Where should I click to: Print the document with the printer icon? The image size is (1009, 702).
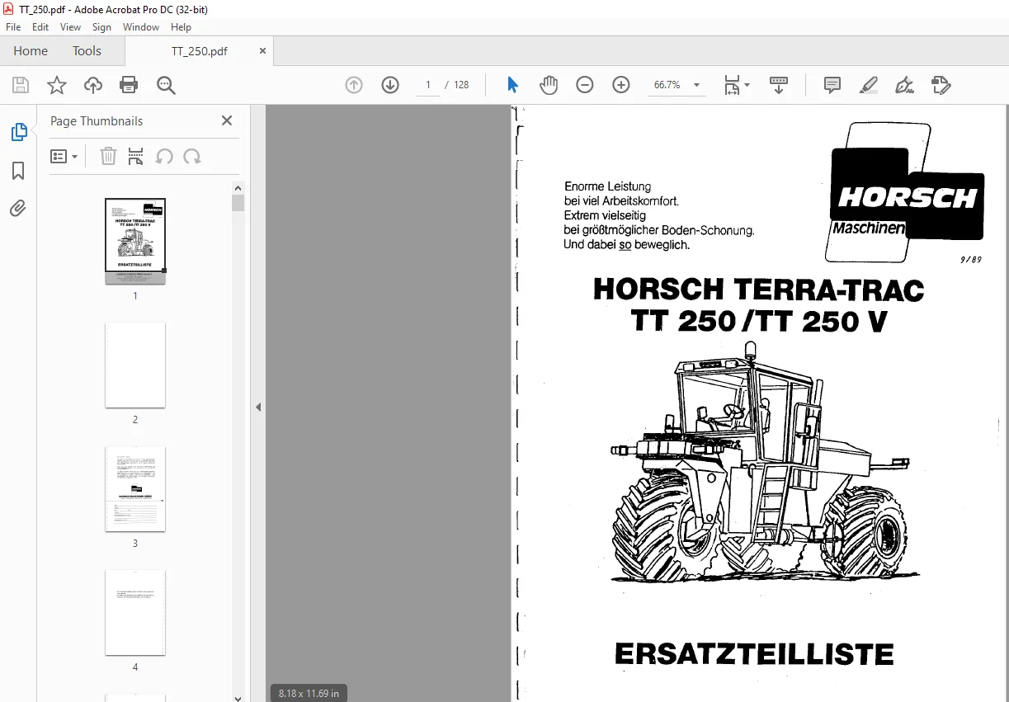click(x=129, y=85)
